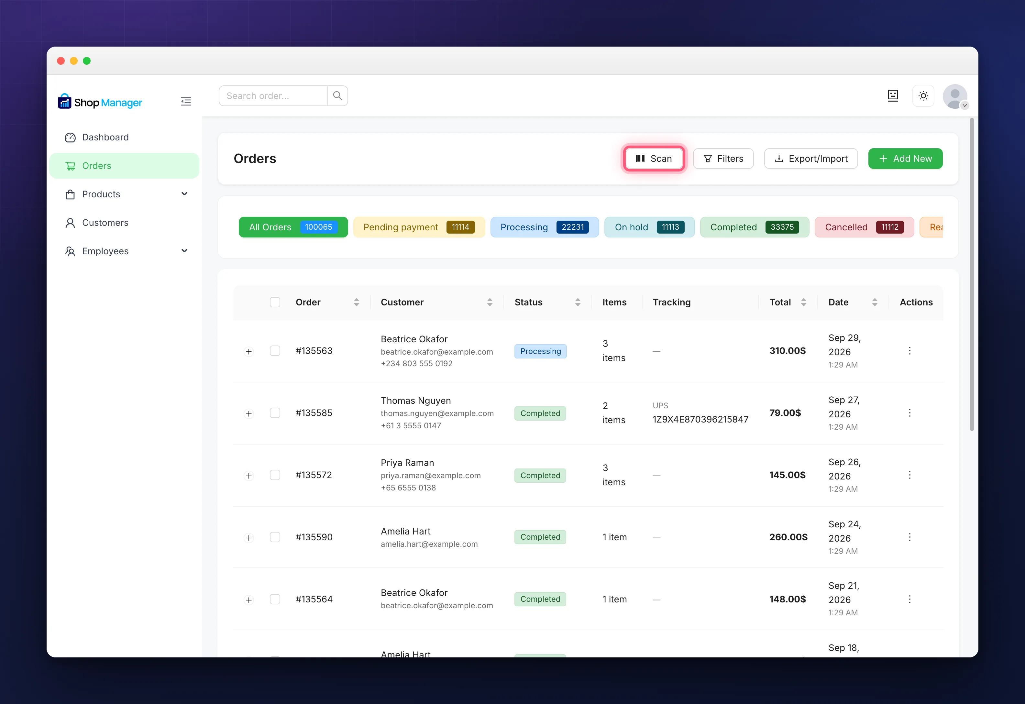Expand the Employees submenu chevron
Image resolution: width=1025 pixels, height=704 pixels.
(184, 251)
